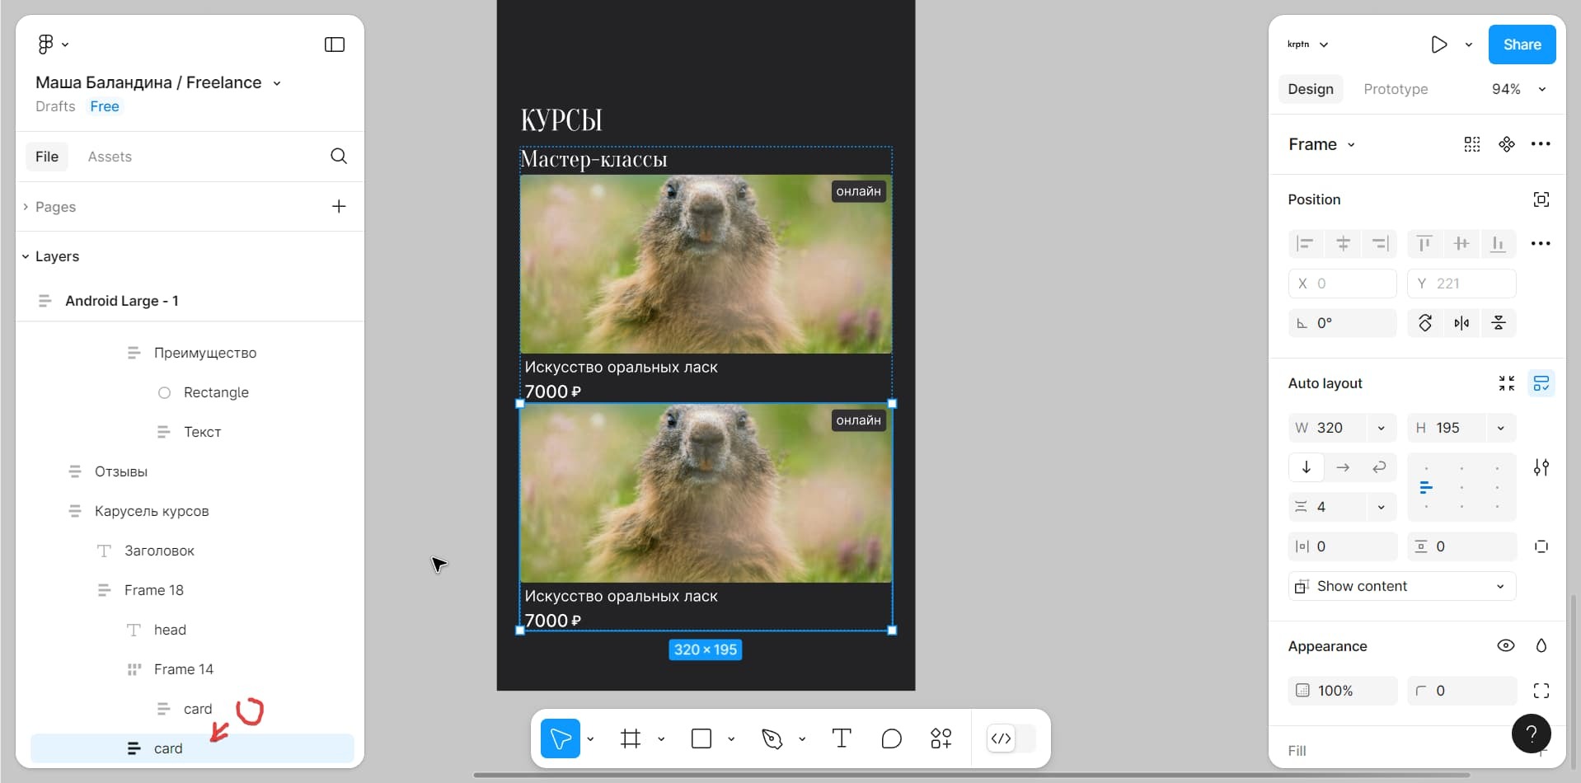
Task: Present prototype with play icon
Action: click(1439, 45)
